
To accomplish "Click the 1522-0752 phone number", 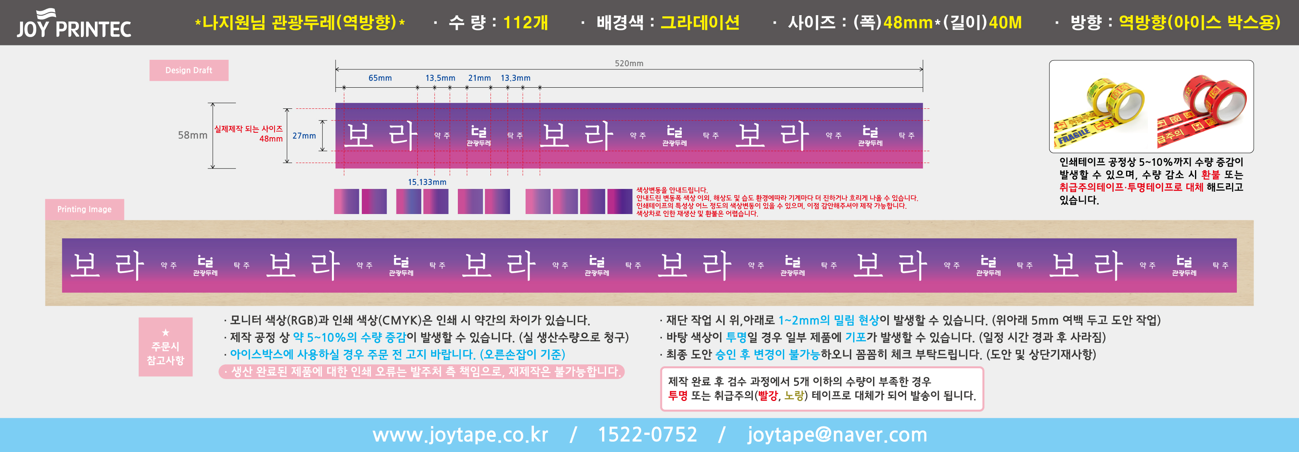I will (647, 434).
